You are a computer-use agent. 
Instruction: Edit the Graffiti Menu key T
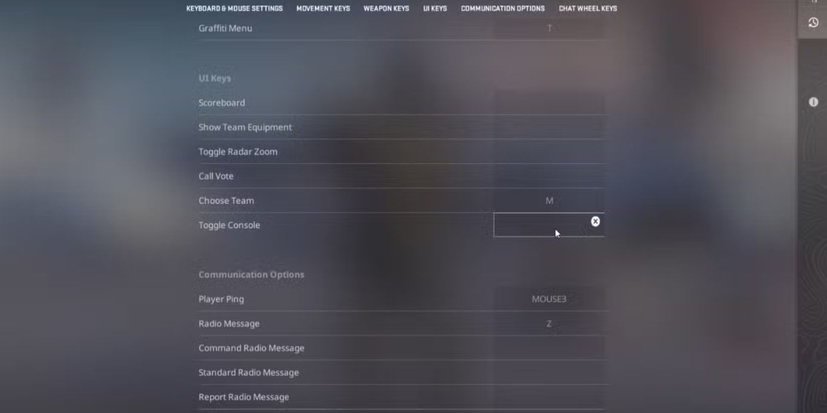(x=549, y=28)
